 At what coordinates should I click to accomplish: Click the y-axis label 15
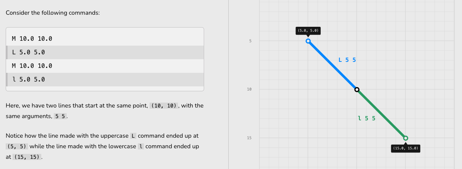click(x=249, y=138)
